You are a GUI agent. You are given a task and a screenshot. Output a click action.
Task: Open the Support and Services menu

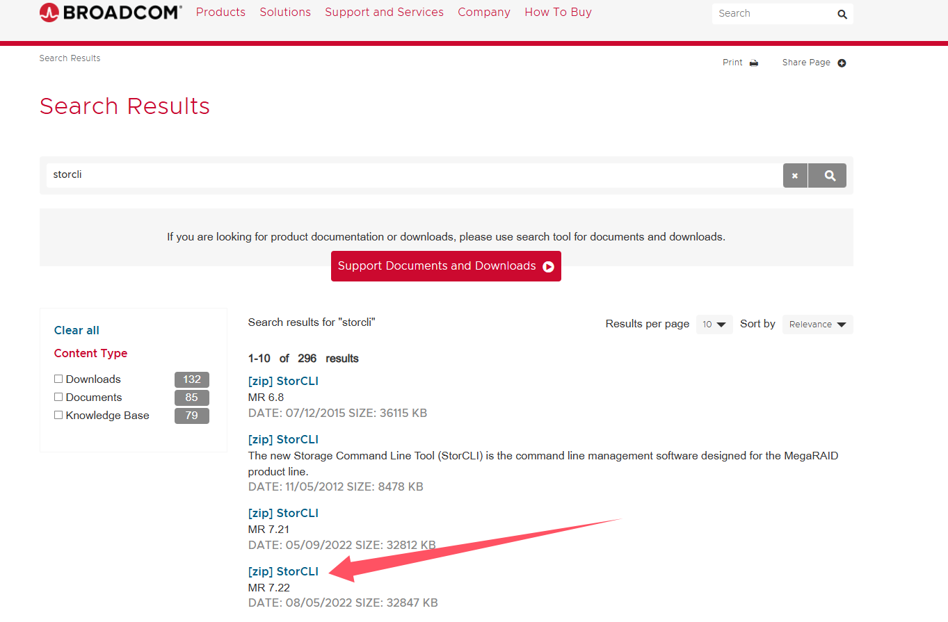coord(384,13)
